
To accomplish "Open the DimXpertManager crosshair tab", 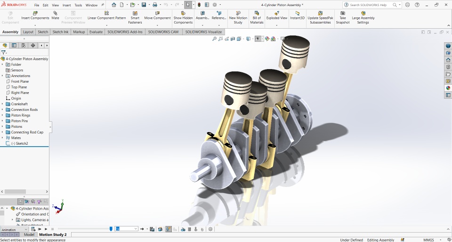I will pyautogui.click(x=33, y=45).
